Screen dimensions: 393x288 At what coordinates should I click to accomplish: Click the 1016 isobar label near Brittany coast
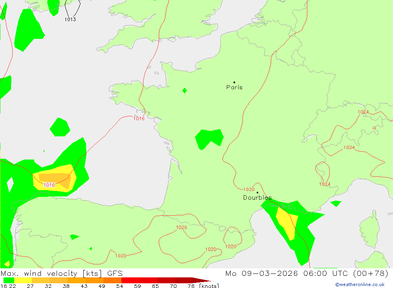[139, 119]
